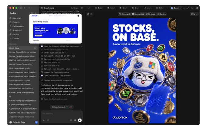The image size is (207, 135).
Task: Stop the running task with stop button
Action: click(80, 120)
